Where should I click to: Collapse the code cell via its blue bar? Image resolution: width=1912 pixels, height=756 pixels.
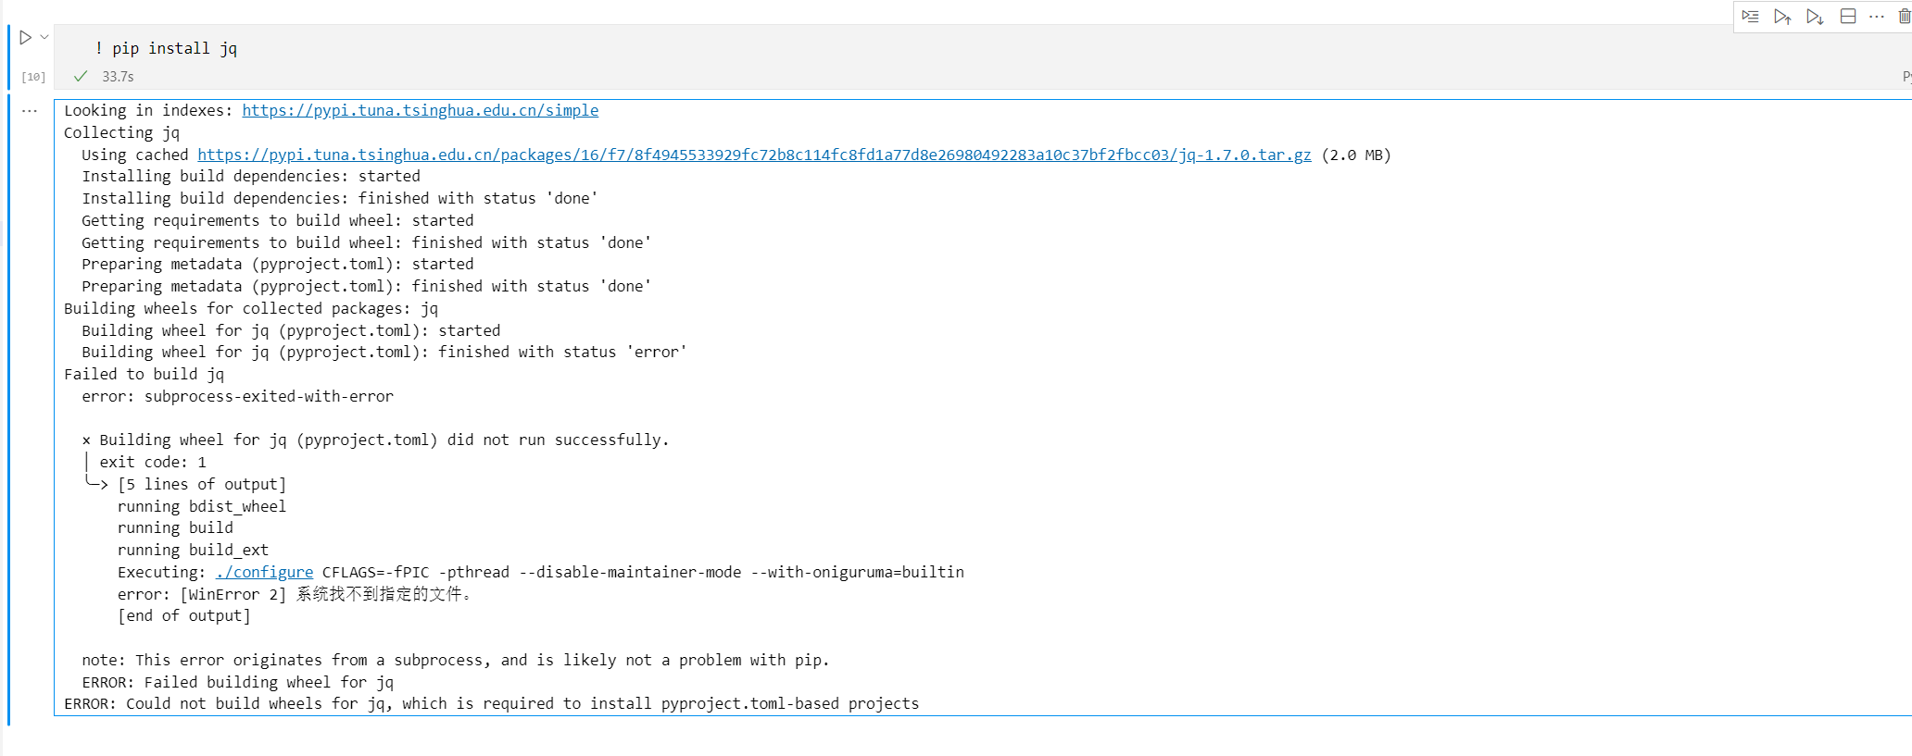click(9, 56)
